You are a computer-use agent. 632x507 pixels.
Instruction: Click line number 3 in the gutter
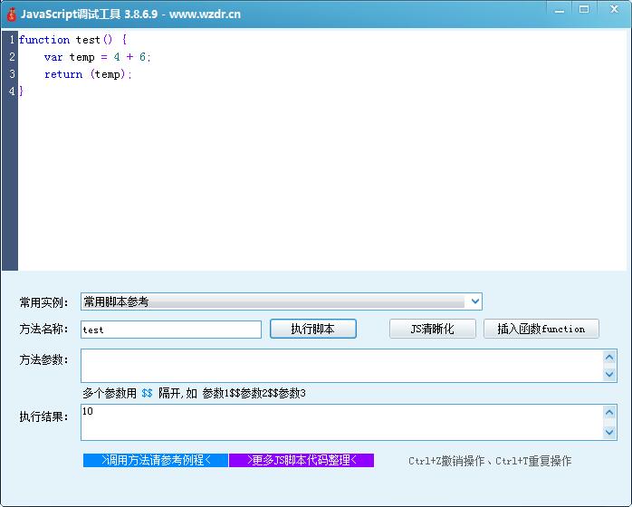tap(12, 74)
